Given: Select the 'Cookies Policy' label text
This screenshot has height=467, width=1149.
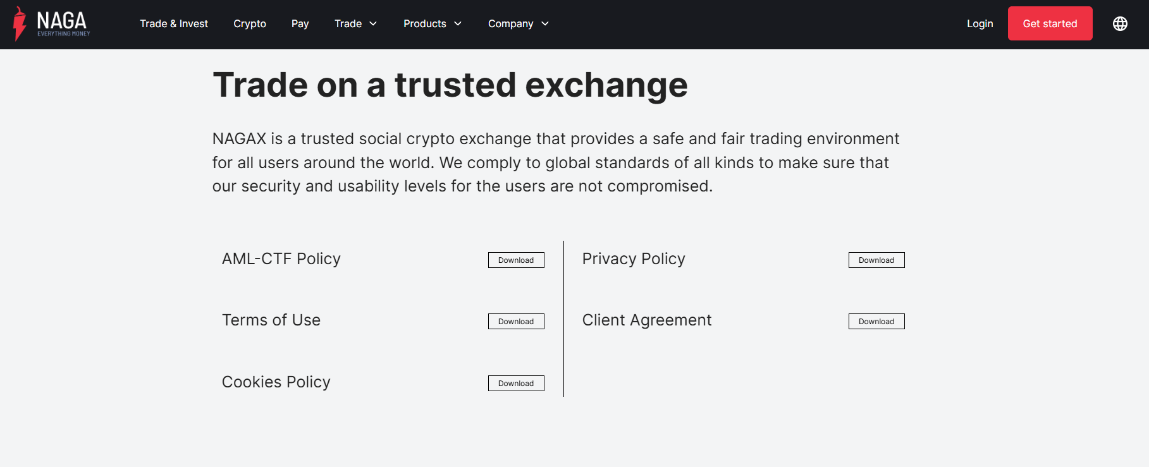Looking at the screenshot, I should 276,382.
